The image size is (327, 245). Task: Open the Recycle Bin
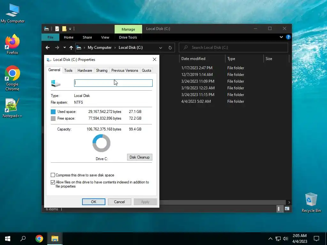[311, 203]
